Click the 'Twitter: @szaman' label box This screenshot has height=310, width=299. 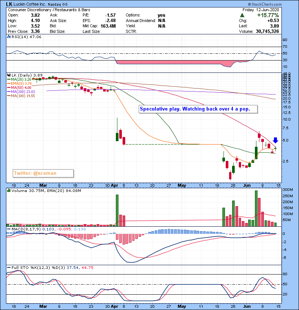(43, 173)
